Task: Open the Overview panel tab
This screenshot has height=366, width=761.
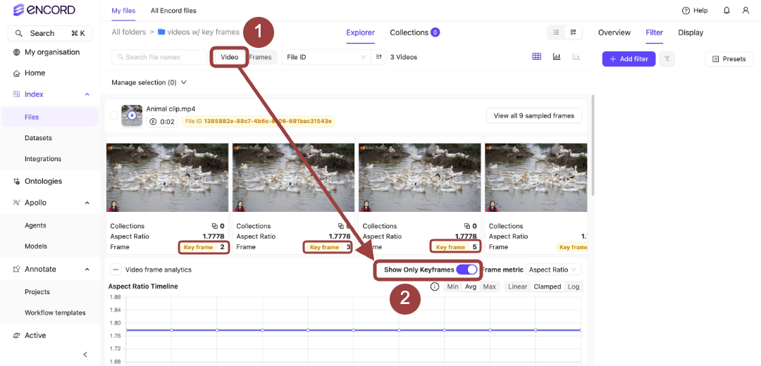Action: [x=614, y=32]
